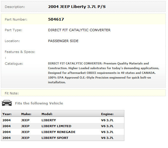Click the Fits the following Vehicle heading
Screen dimensions: 168x148
[39, 103]
